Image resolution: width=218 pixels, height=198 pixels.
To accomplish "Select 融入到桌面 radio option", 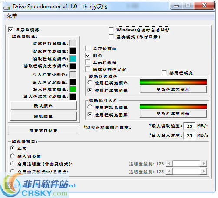I will pos(13,156).
